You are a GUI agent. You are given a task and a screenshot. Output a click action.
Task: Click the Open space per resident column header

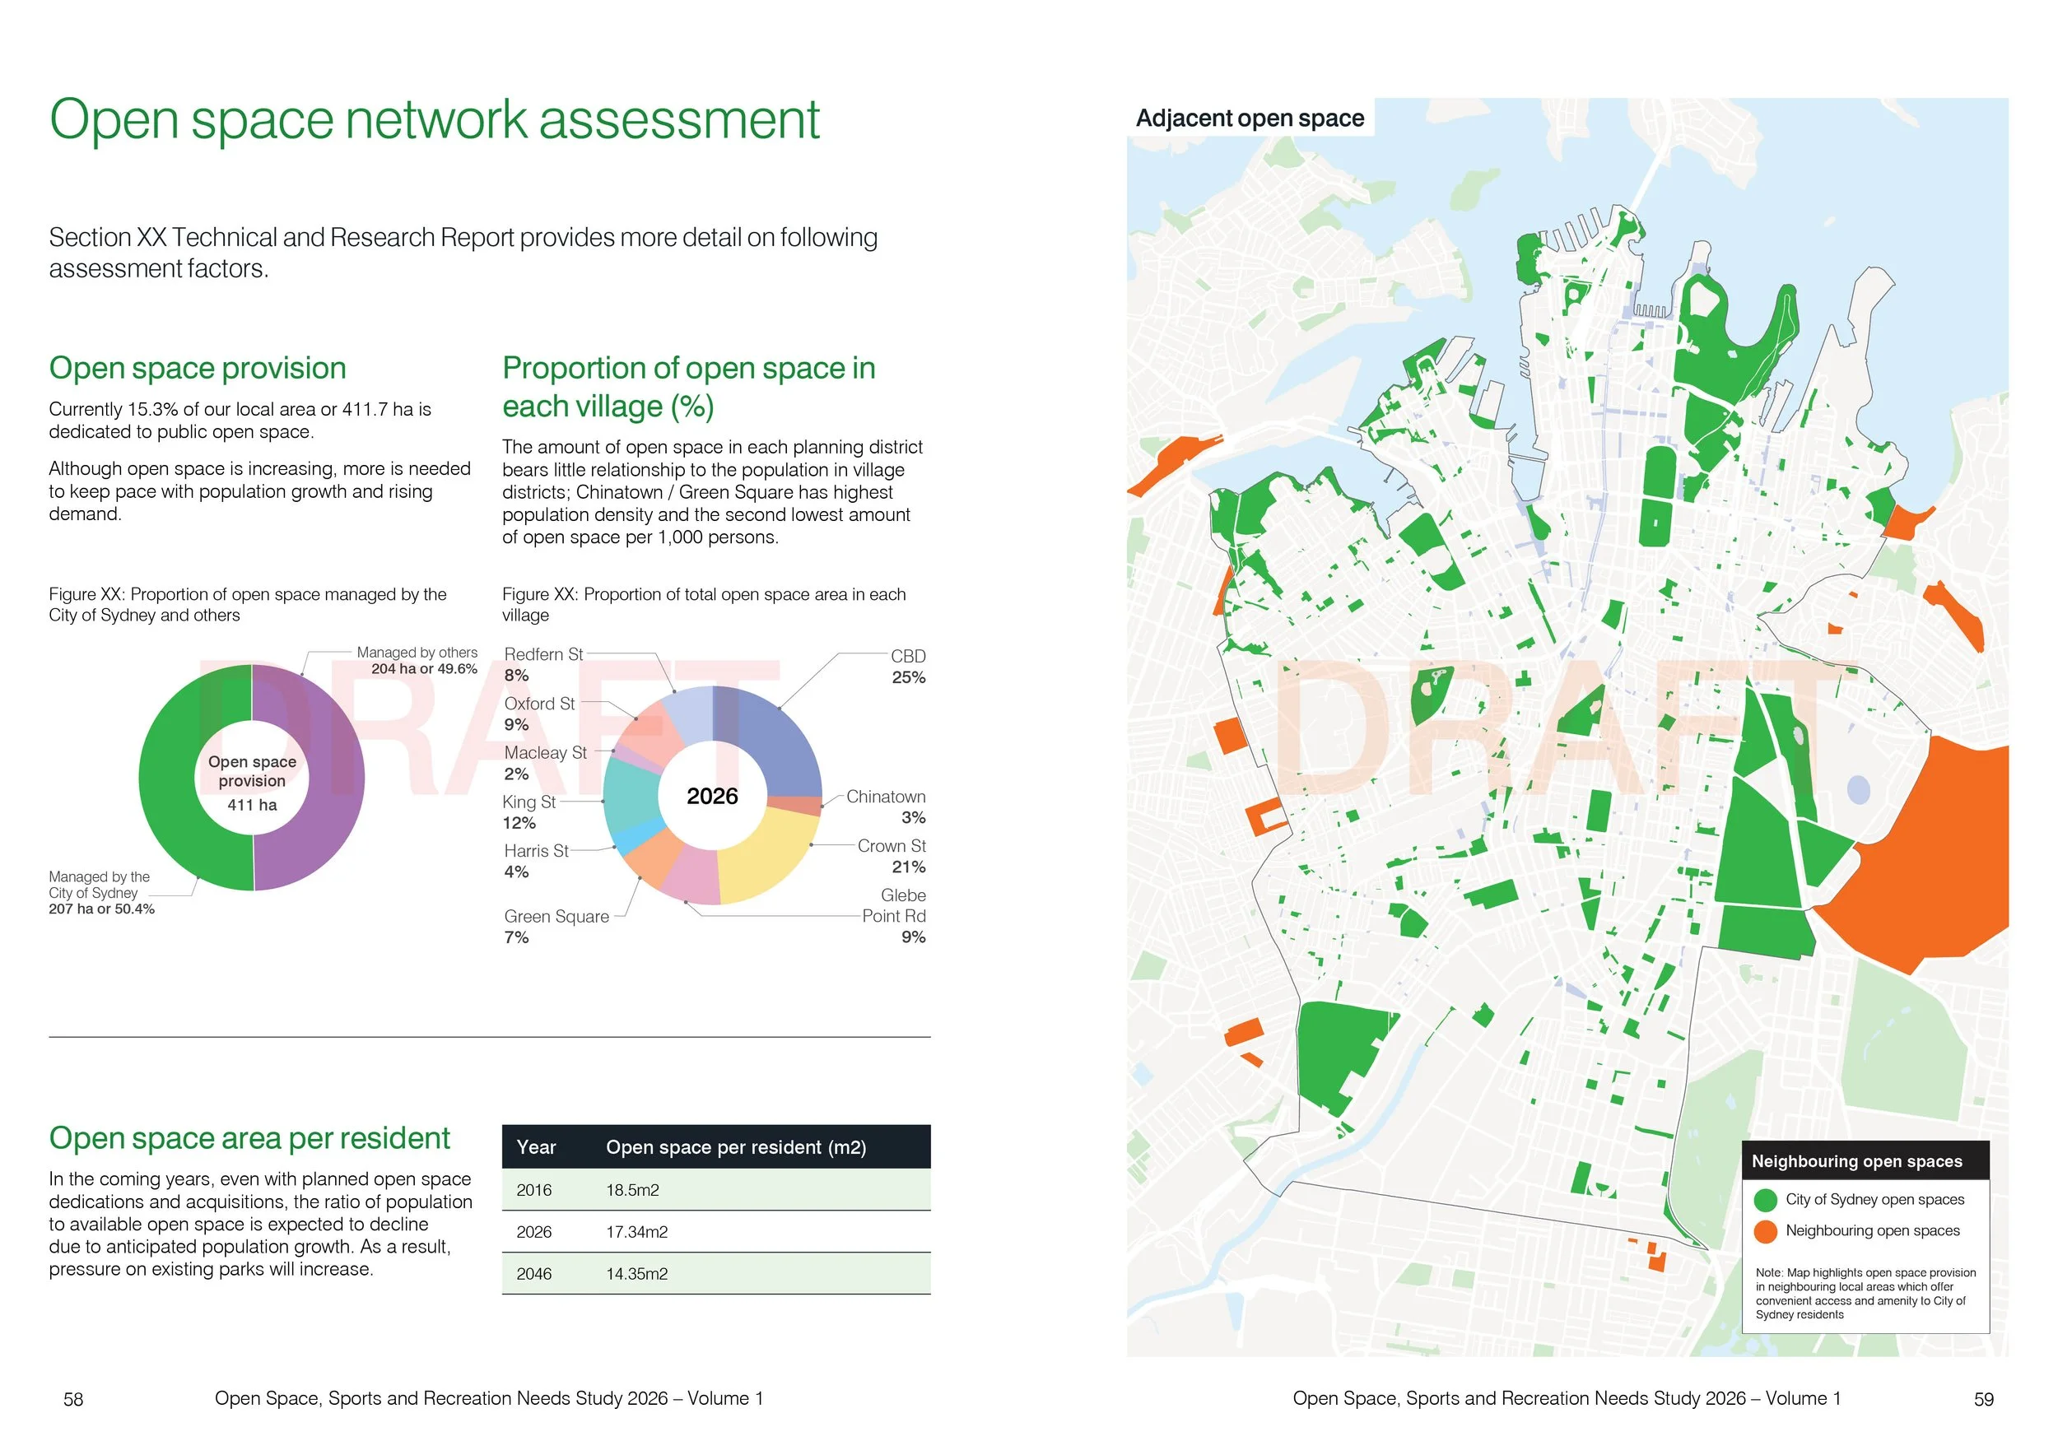(x=735, y=1146)
